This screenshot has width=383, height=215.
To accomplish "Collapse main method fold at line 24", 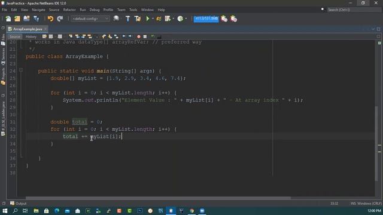I will pyautogui.click(x=21, y=70).
